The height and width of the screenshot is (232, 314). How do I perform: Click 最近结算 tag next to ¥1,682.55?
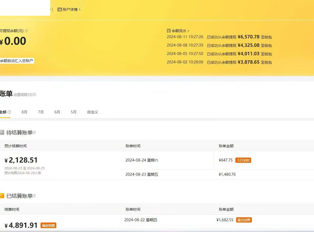click(244, 220)
